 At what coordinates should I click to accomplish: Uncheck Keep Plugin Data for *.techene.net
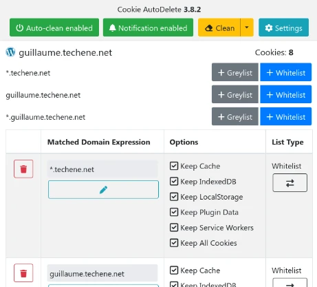[x=174, y=212]
